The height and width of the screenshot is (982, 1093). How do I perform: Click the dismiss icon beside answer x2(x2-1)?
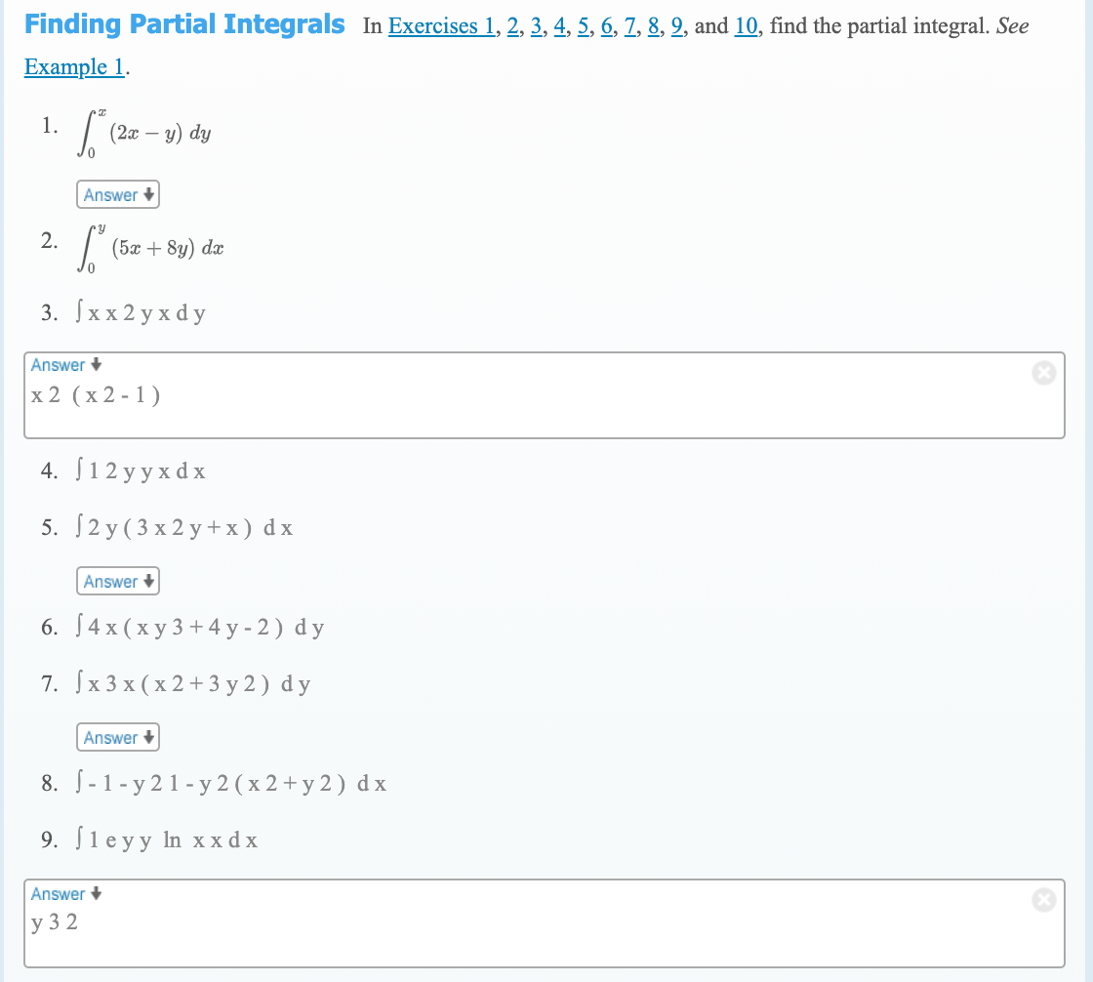point(1043,371)
